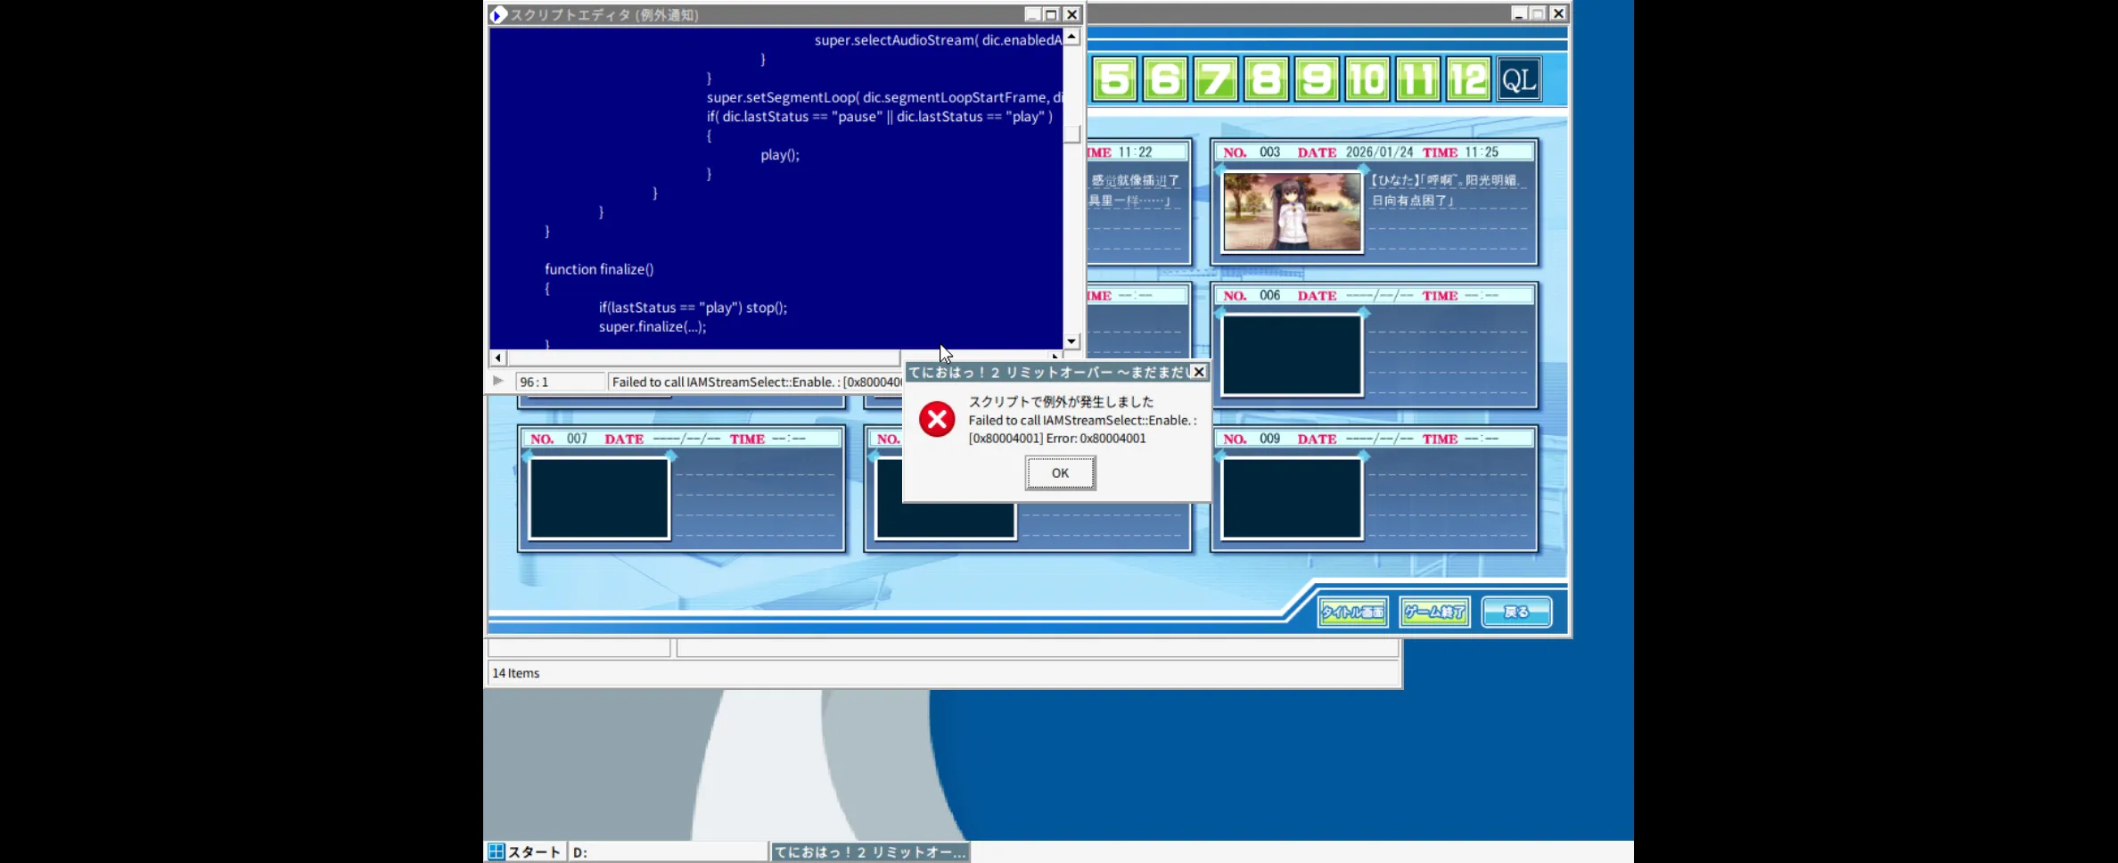
Task: Go to save page 8
Action: [x=1266, y=79]
